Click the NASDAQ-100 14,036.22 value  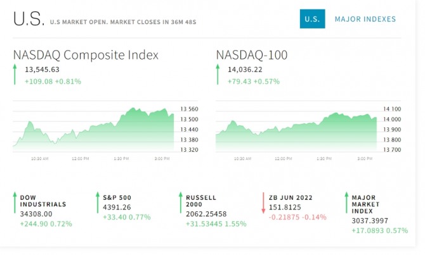[x=245, y=70]
